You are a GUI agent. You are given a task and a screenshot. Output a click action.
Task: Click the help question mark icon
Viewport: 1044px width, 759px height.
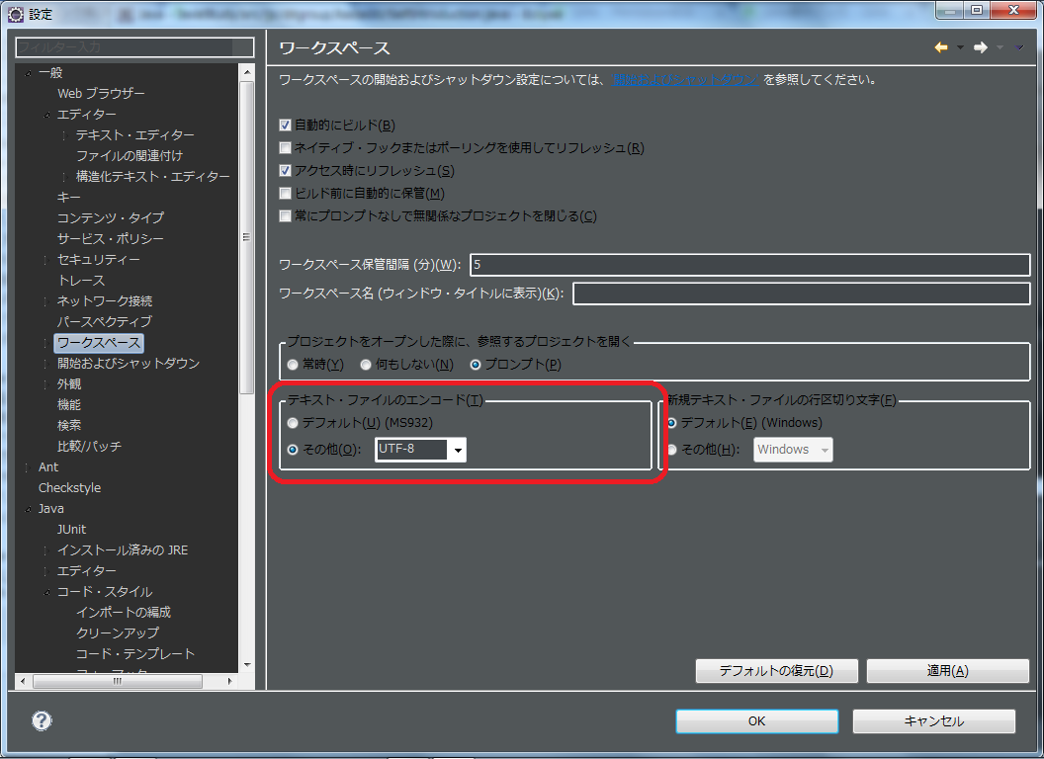point(42,719)
